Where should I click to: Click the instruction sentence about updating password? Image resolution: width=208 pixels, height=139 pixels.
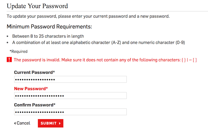click(88, 16)
